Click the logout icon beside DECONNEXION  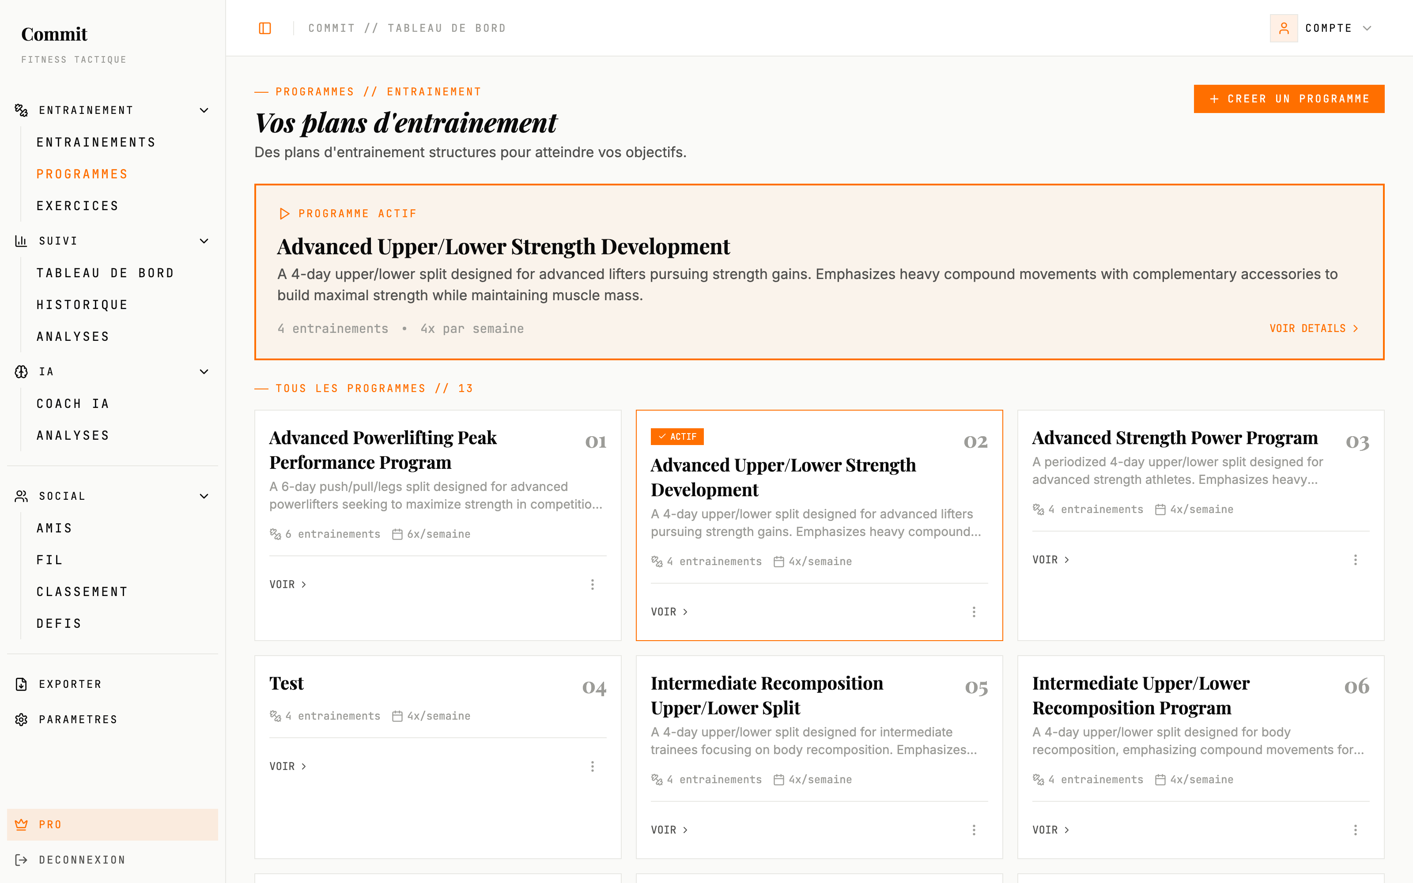pyautogui.click(x=21, y=860)
